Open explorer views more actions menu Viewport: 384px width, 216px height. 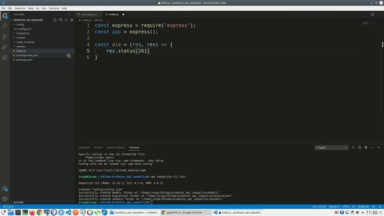click(x=70, y=14)
